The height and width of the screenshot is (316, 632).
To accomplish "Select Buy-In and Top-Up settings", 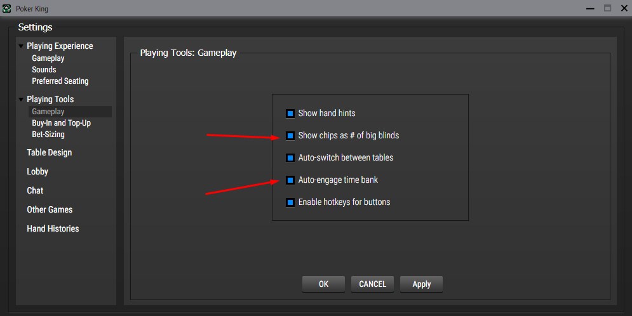I will (x=61, y=123).
